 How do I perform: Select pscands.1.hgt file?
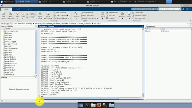pos(10,59)
